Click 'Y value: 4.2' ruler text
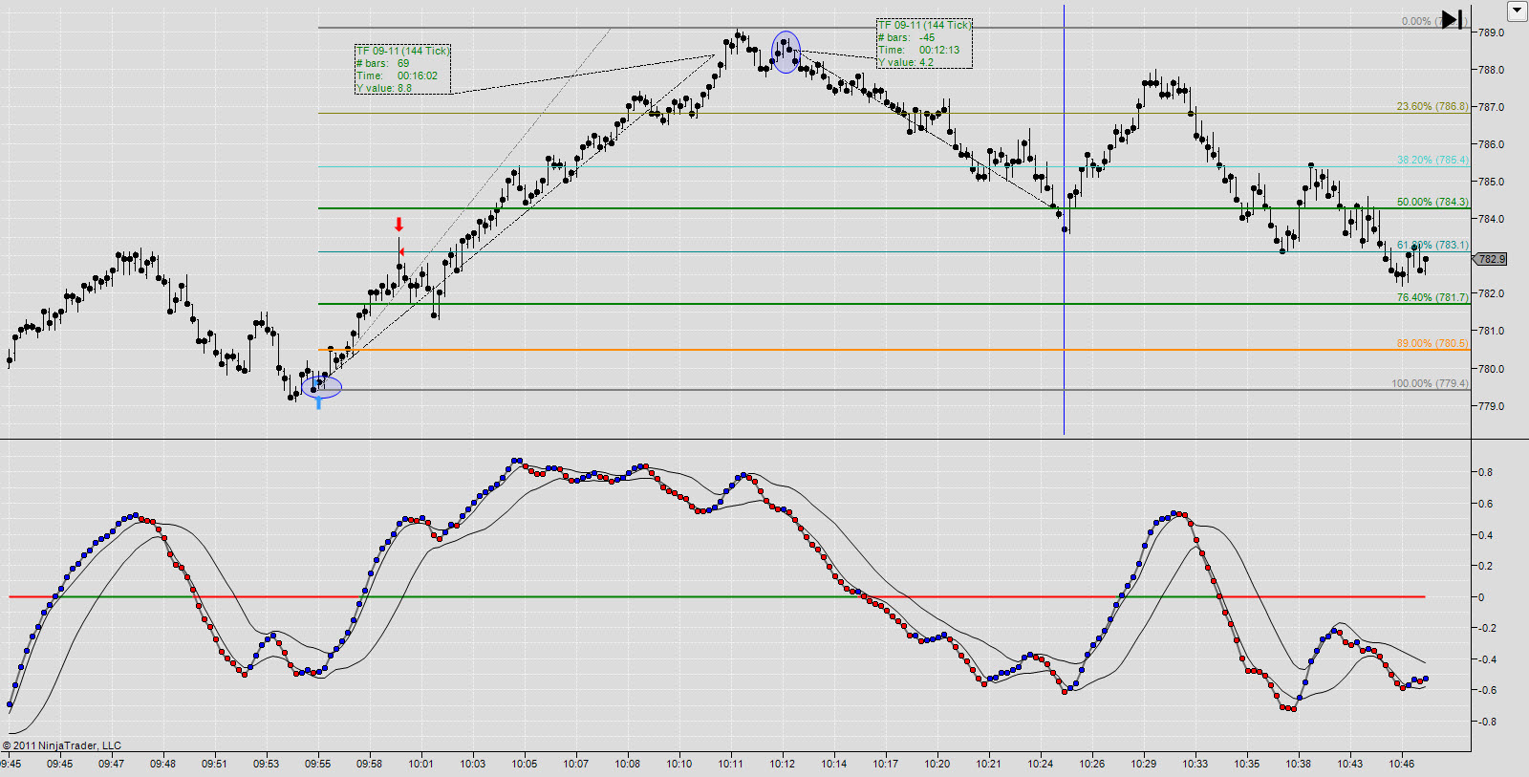The height and width of the screenshot is (777, 1529). click(906, 62)
